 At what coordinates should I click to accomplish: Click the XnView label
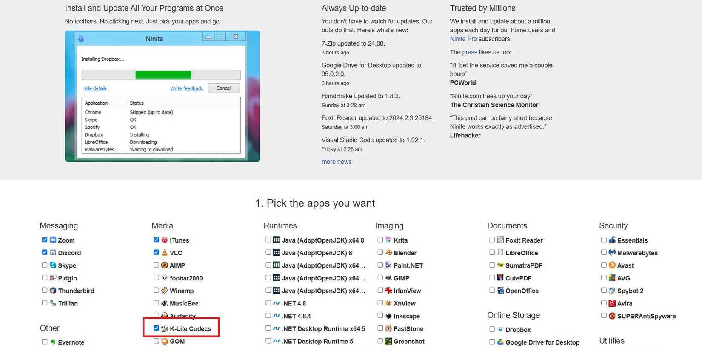point(405,303)
